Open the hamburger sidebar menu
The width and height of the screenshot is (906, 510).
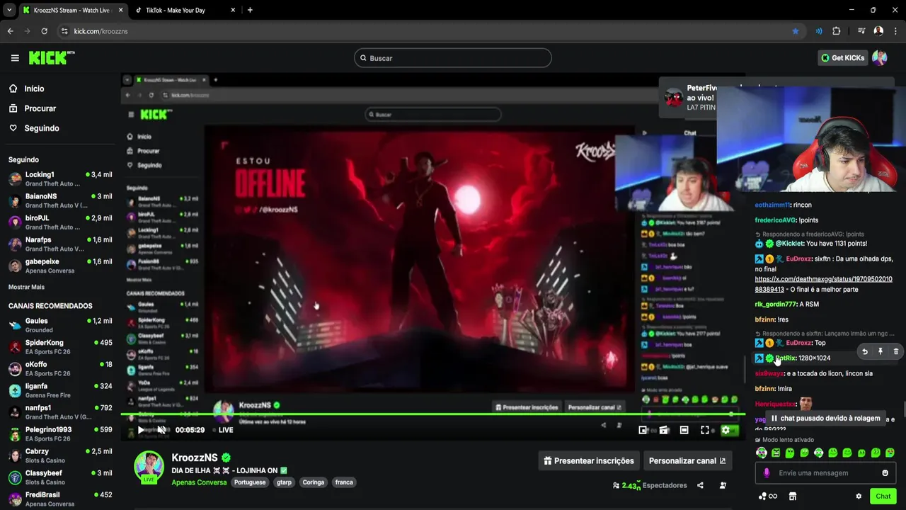coord(15,58)
